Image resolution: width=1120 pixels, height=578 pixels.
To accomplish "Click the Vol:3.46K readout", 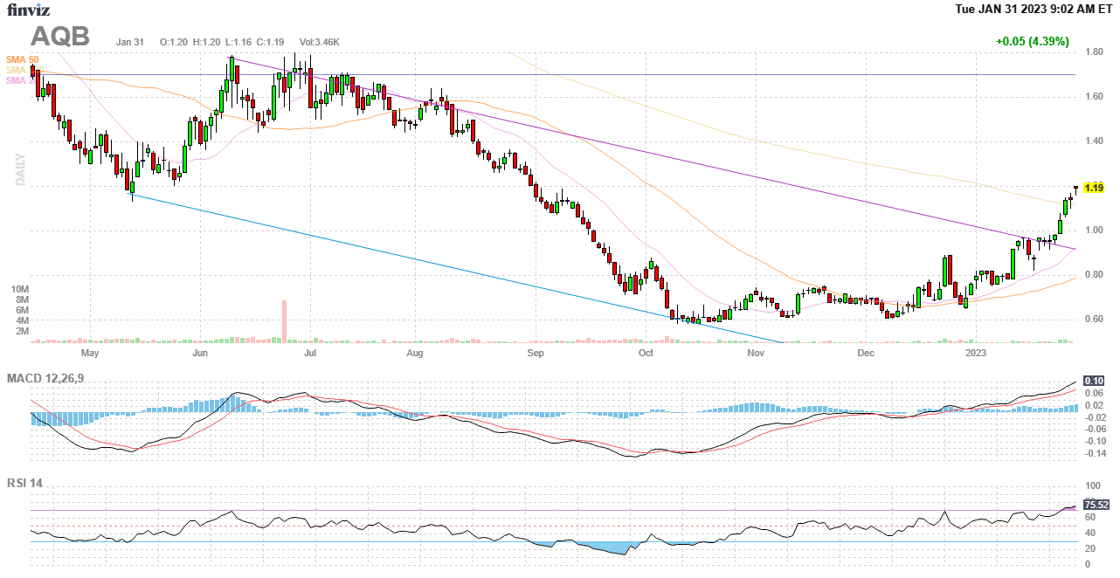I will pyautogui.click(x=319, y=42).
